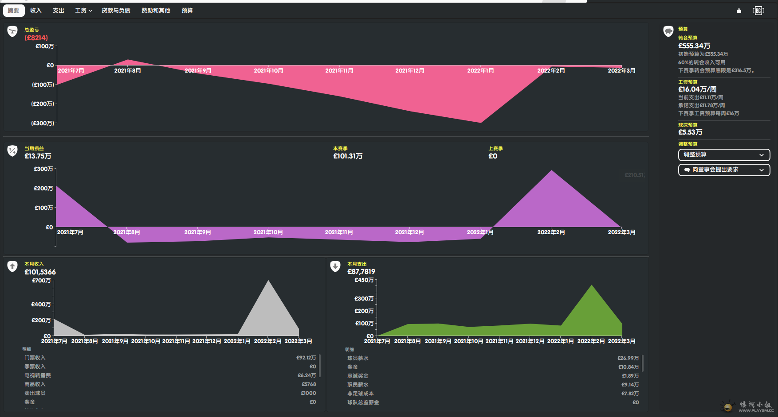Select the 预算 tab in top bar
The image size is (778, 417).
pyautogui.click(x=187, y=11)
